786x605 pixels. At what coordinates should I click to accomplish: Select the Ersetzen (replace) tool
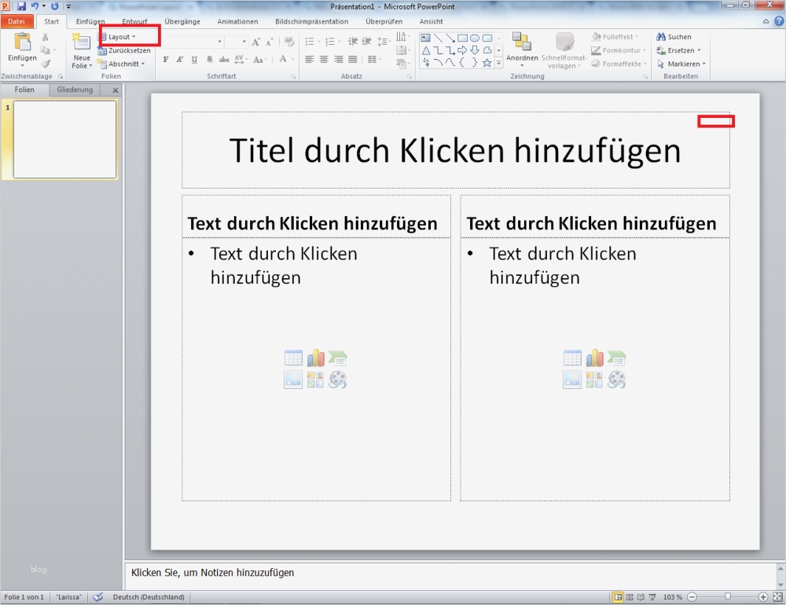[x=679, y=49]
